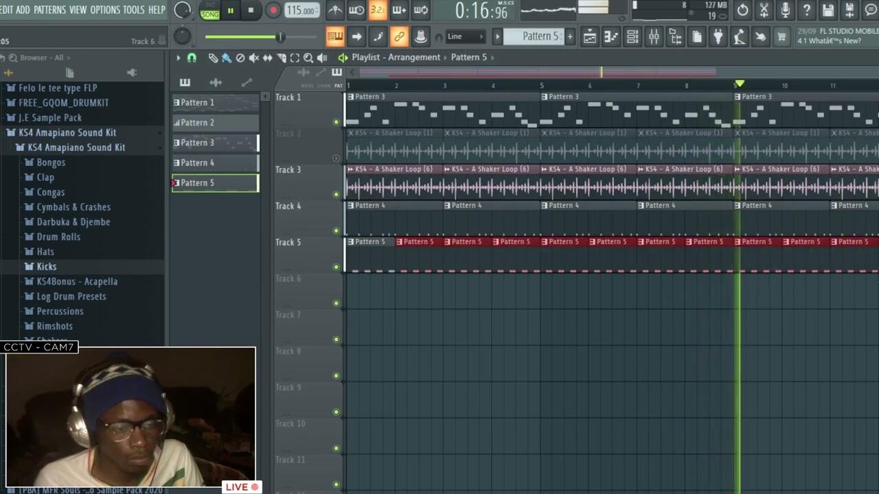Screen dimensions: 879x494
Task: Open the TOOLS menu
Action: [133, 10]
